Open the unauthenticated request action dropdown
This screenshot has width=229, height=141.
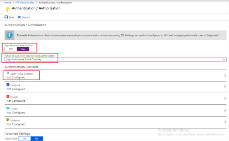115,59
